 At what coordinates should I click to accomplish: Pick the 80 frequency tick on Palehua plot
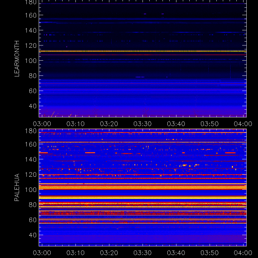click(33, 205)
